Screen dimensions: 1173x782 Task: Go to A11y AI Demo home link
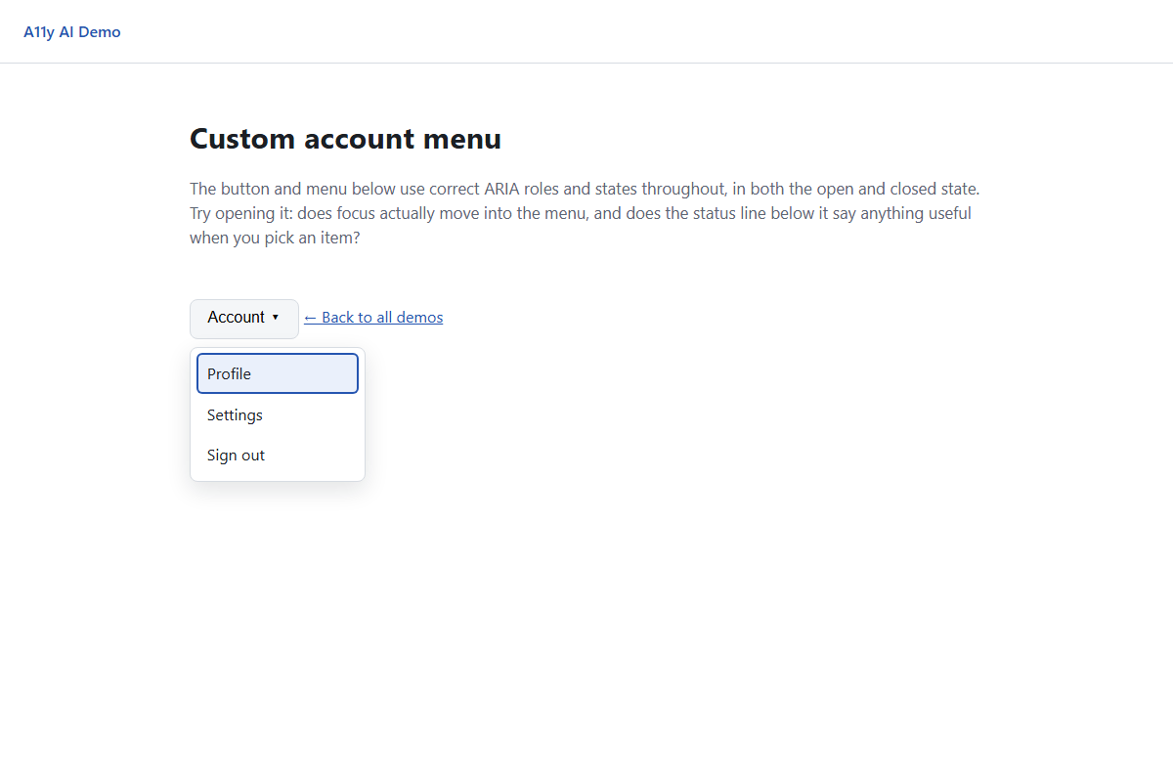(72, 32)
